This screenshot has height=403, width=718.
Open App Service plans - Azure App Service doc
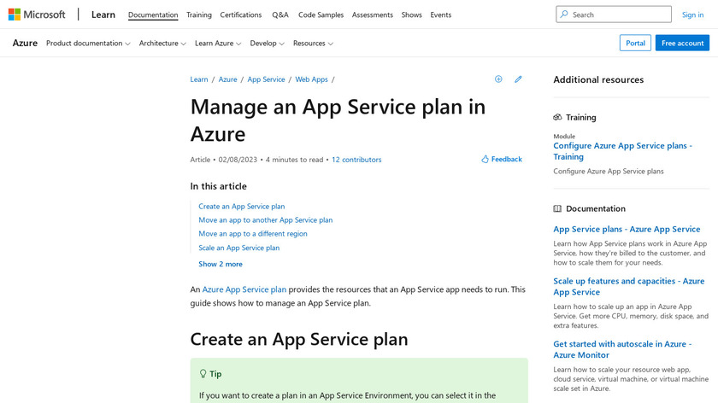click(627, 229)
